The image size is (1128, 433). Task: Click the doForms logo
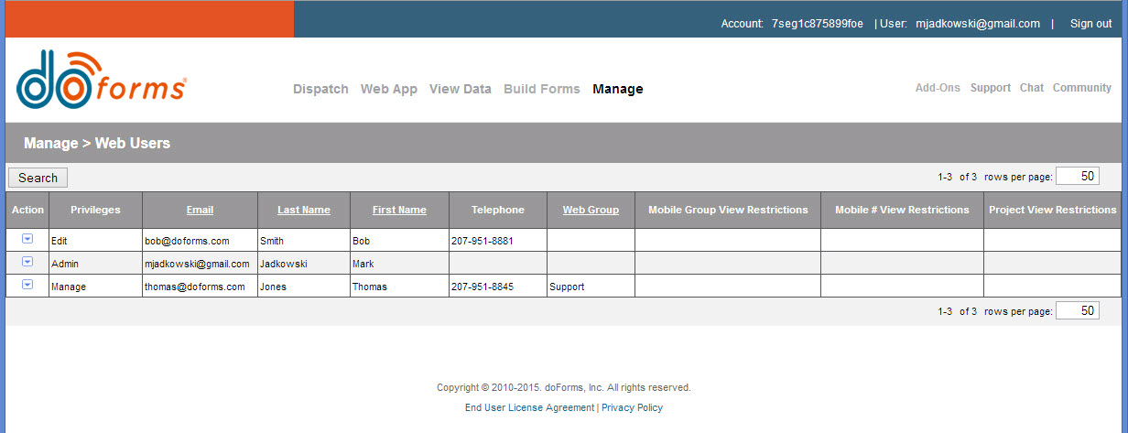(x=102, y=81)
